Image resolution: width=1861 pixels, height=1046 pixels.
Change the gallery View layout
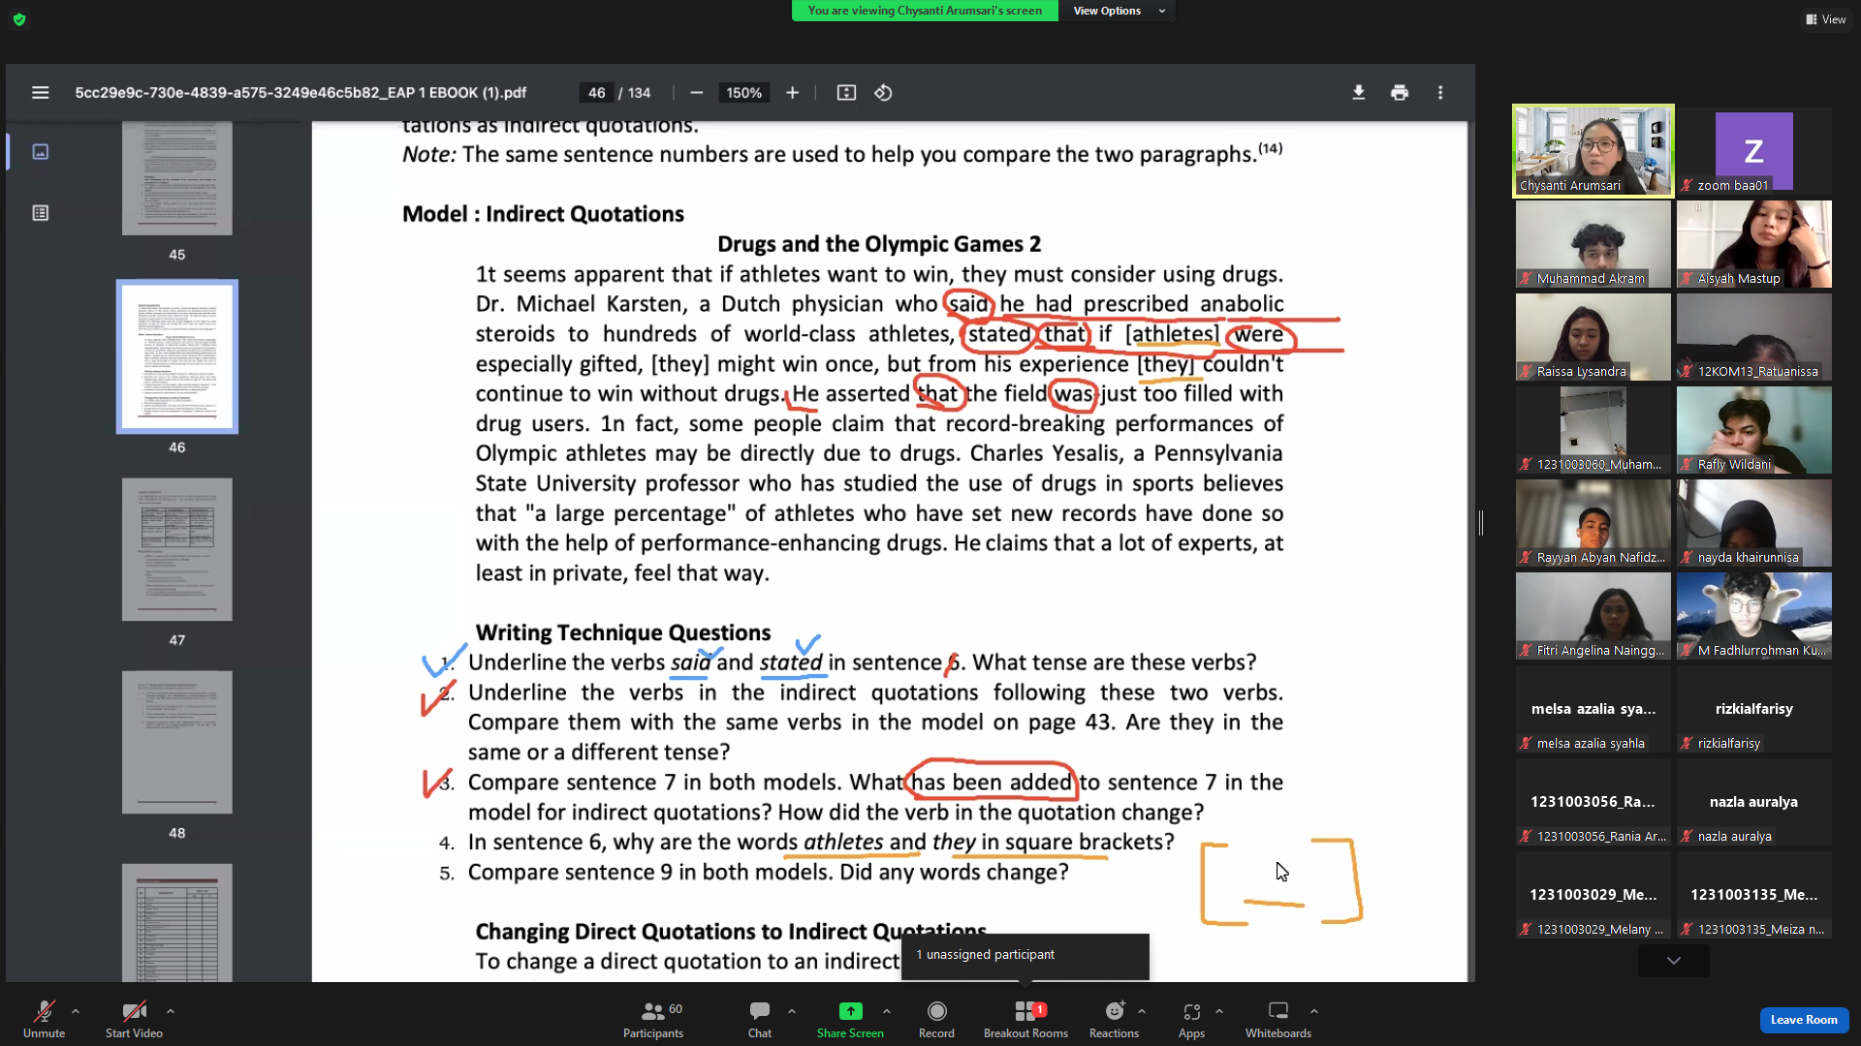point(1826,19)
